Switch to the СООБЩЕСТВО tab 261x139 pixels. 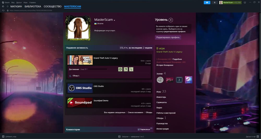pos(53,7)
